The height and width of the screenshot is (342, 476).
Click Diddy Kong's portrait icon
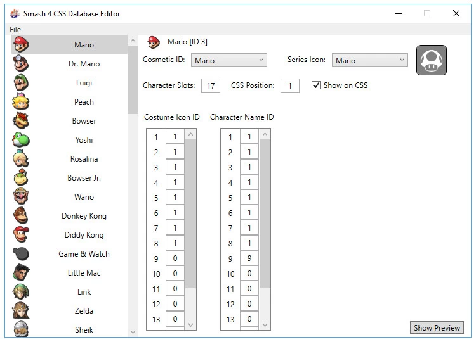pyautogui.click(x=21, y=235)
